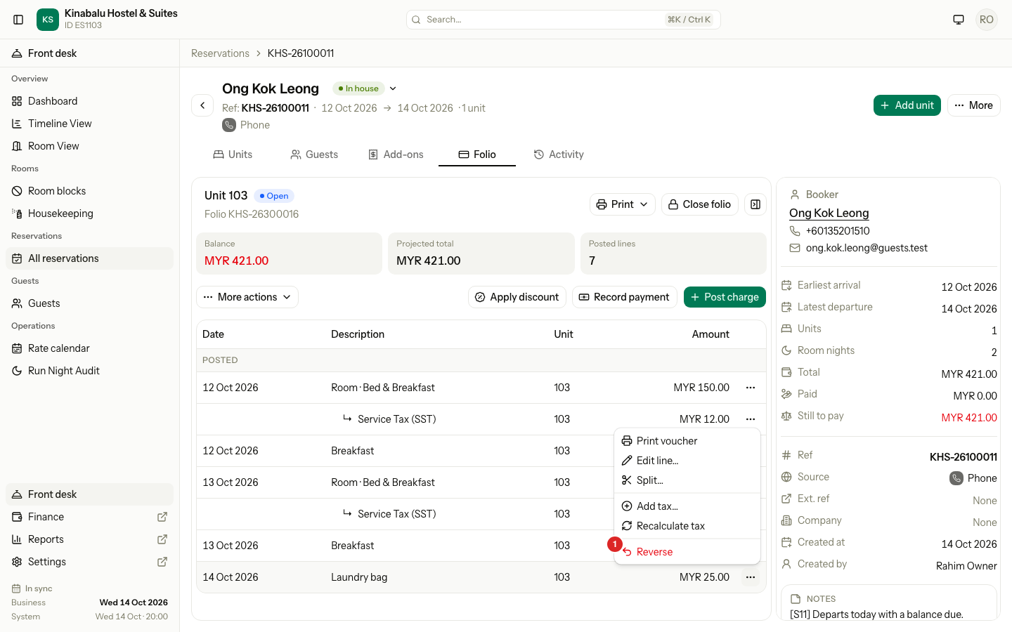Screen dimensions: 1012x632
Task: Switch to the Guests tab
Action: (x=314, y=154)
